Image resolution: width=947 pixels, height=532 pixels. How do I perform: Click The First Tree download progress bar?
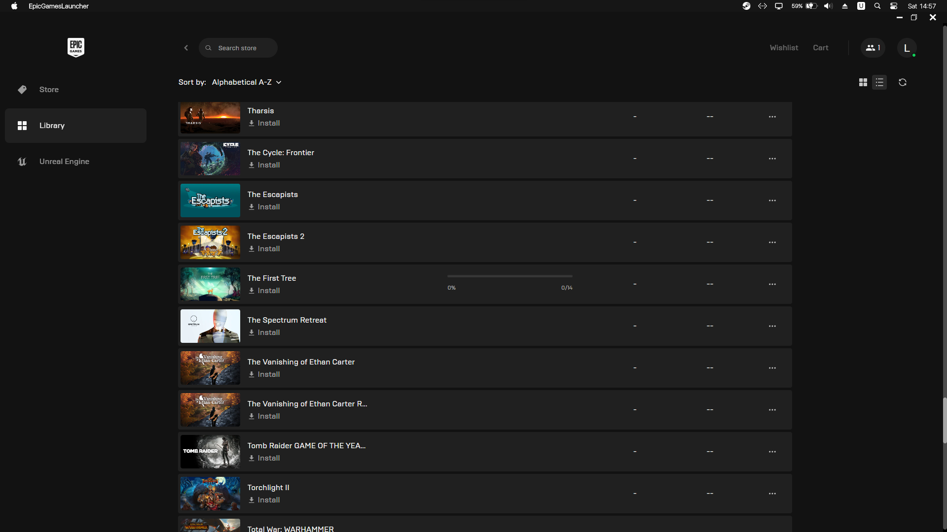510,276
